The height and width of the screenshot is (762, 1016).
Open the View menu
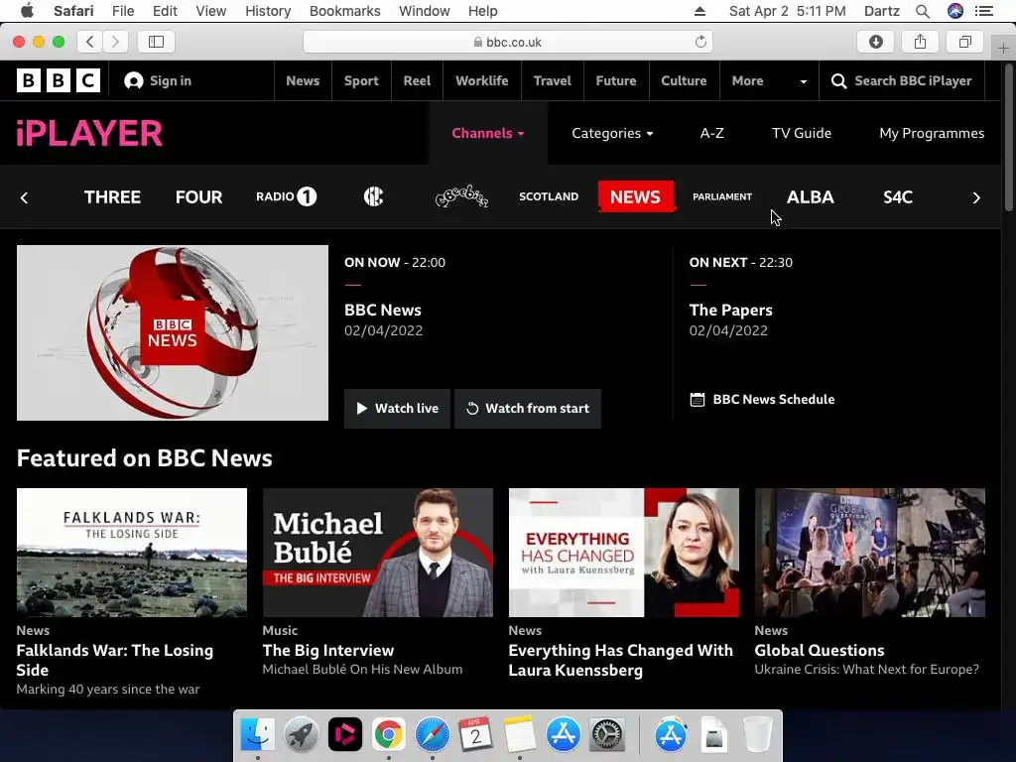(x=210, y=11)
